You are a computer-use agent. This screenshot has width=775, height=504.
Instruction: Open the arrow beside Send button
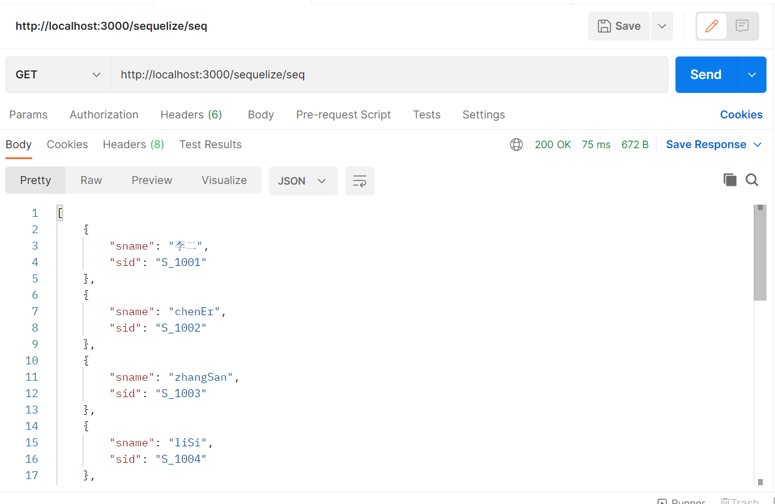click(x=752, y=75)
